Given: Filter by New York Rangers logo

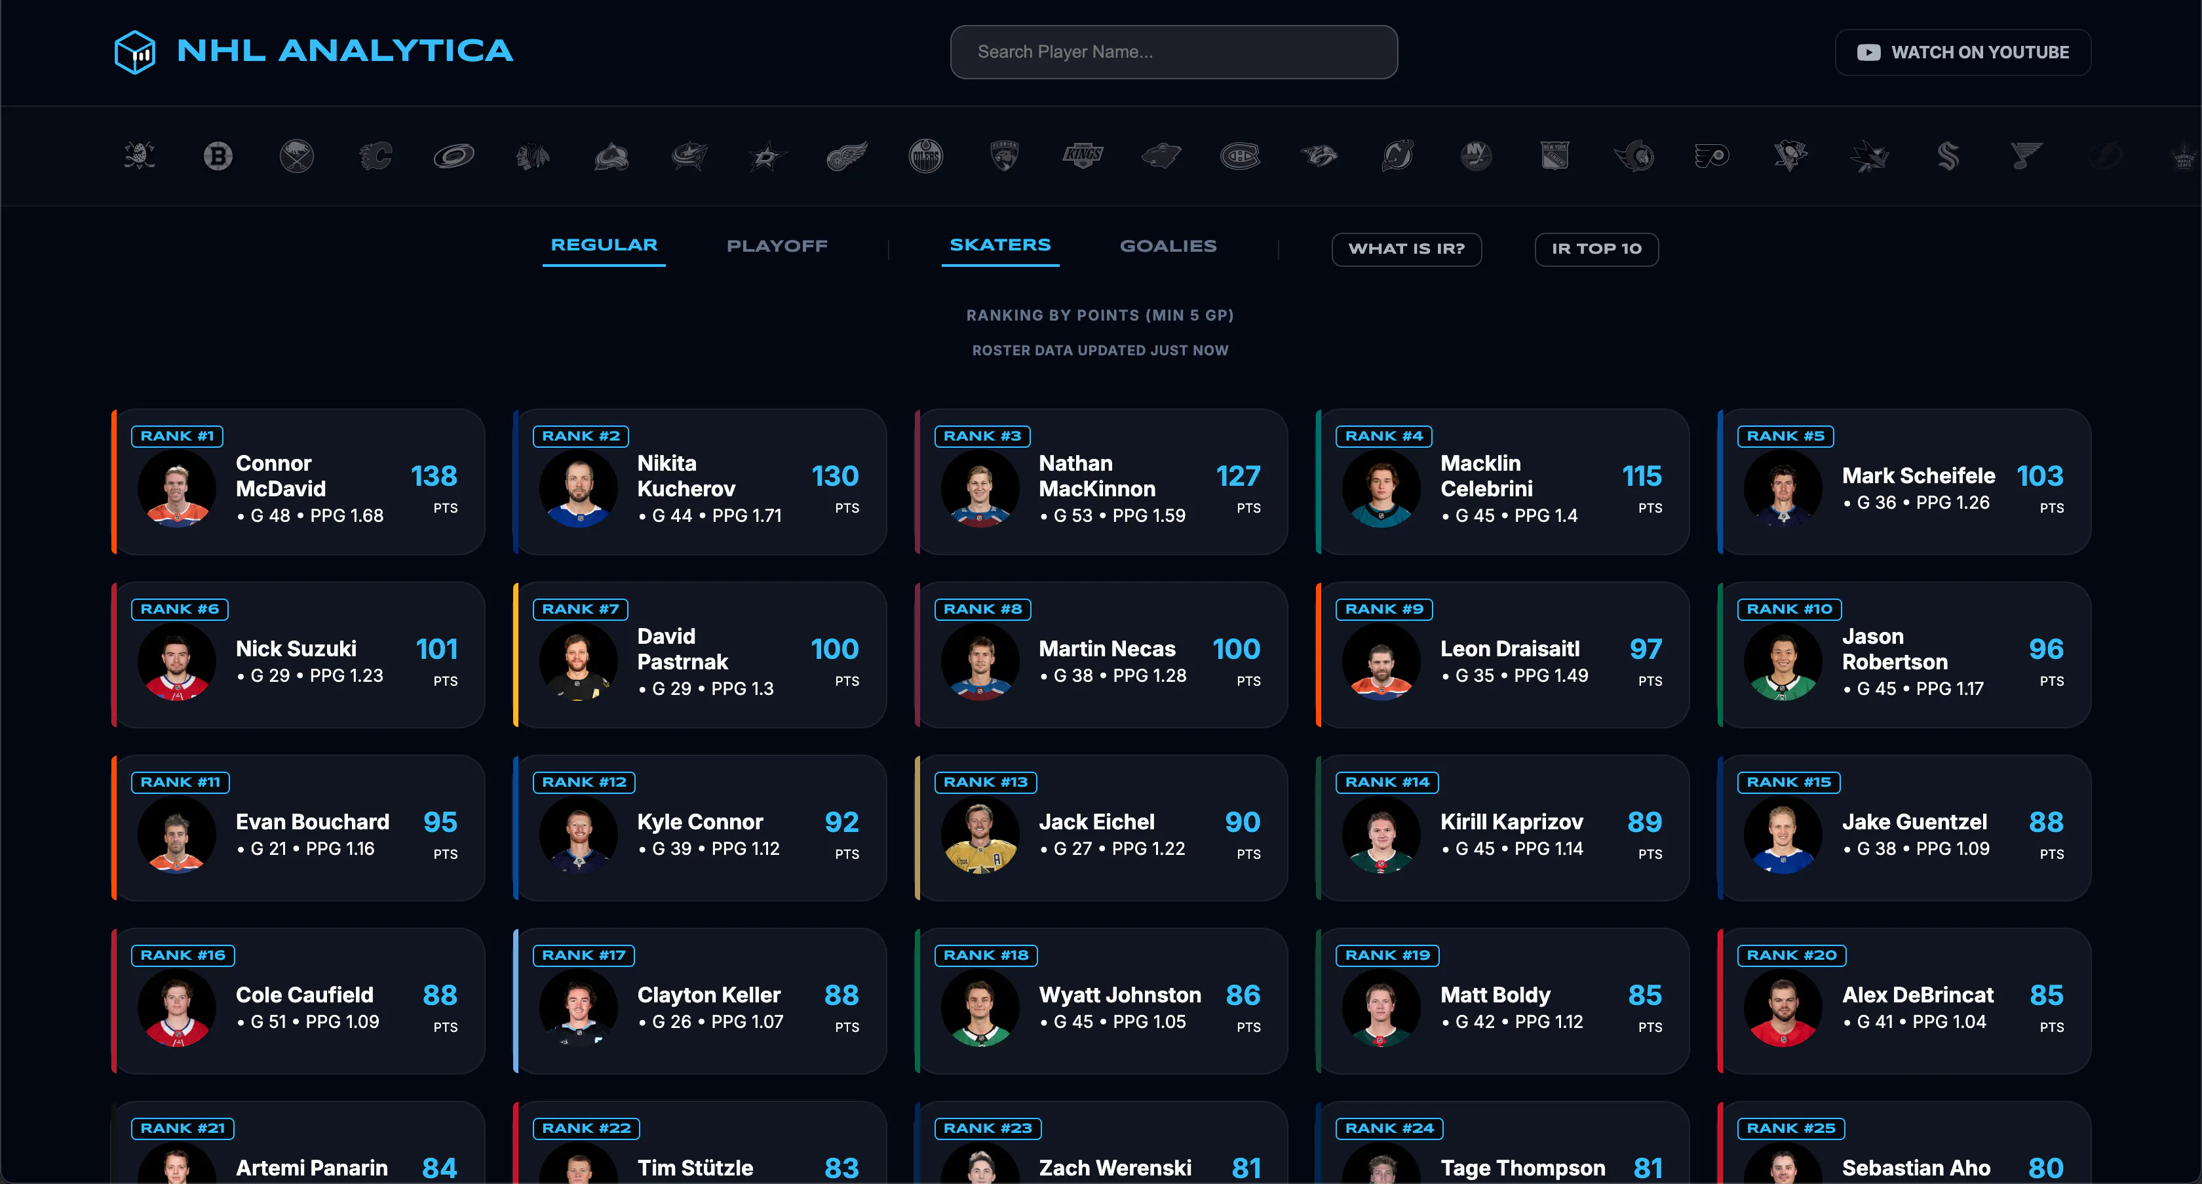Looking at the screenshot, I should [1555, 157].
